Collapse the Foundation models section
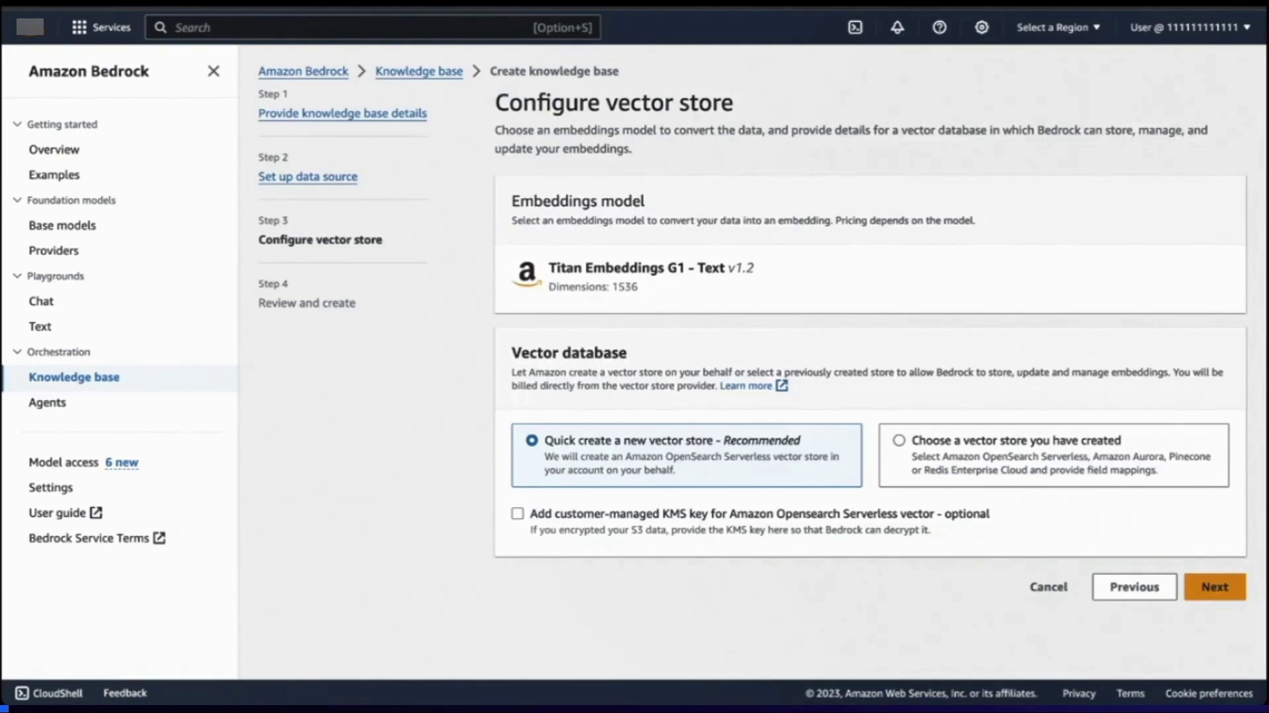The width and height of the screenshot is (1269, 713). [x=17, y=200]
